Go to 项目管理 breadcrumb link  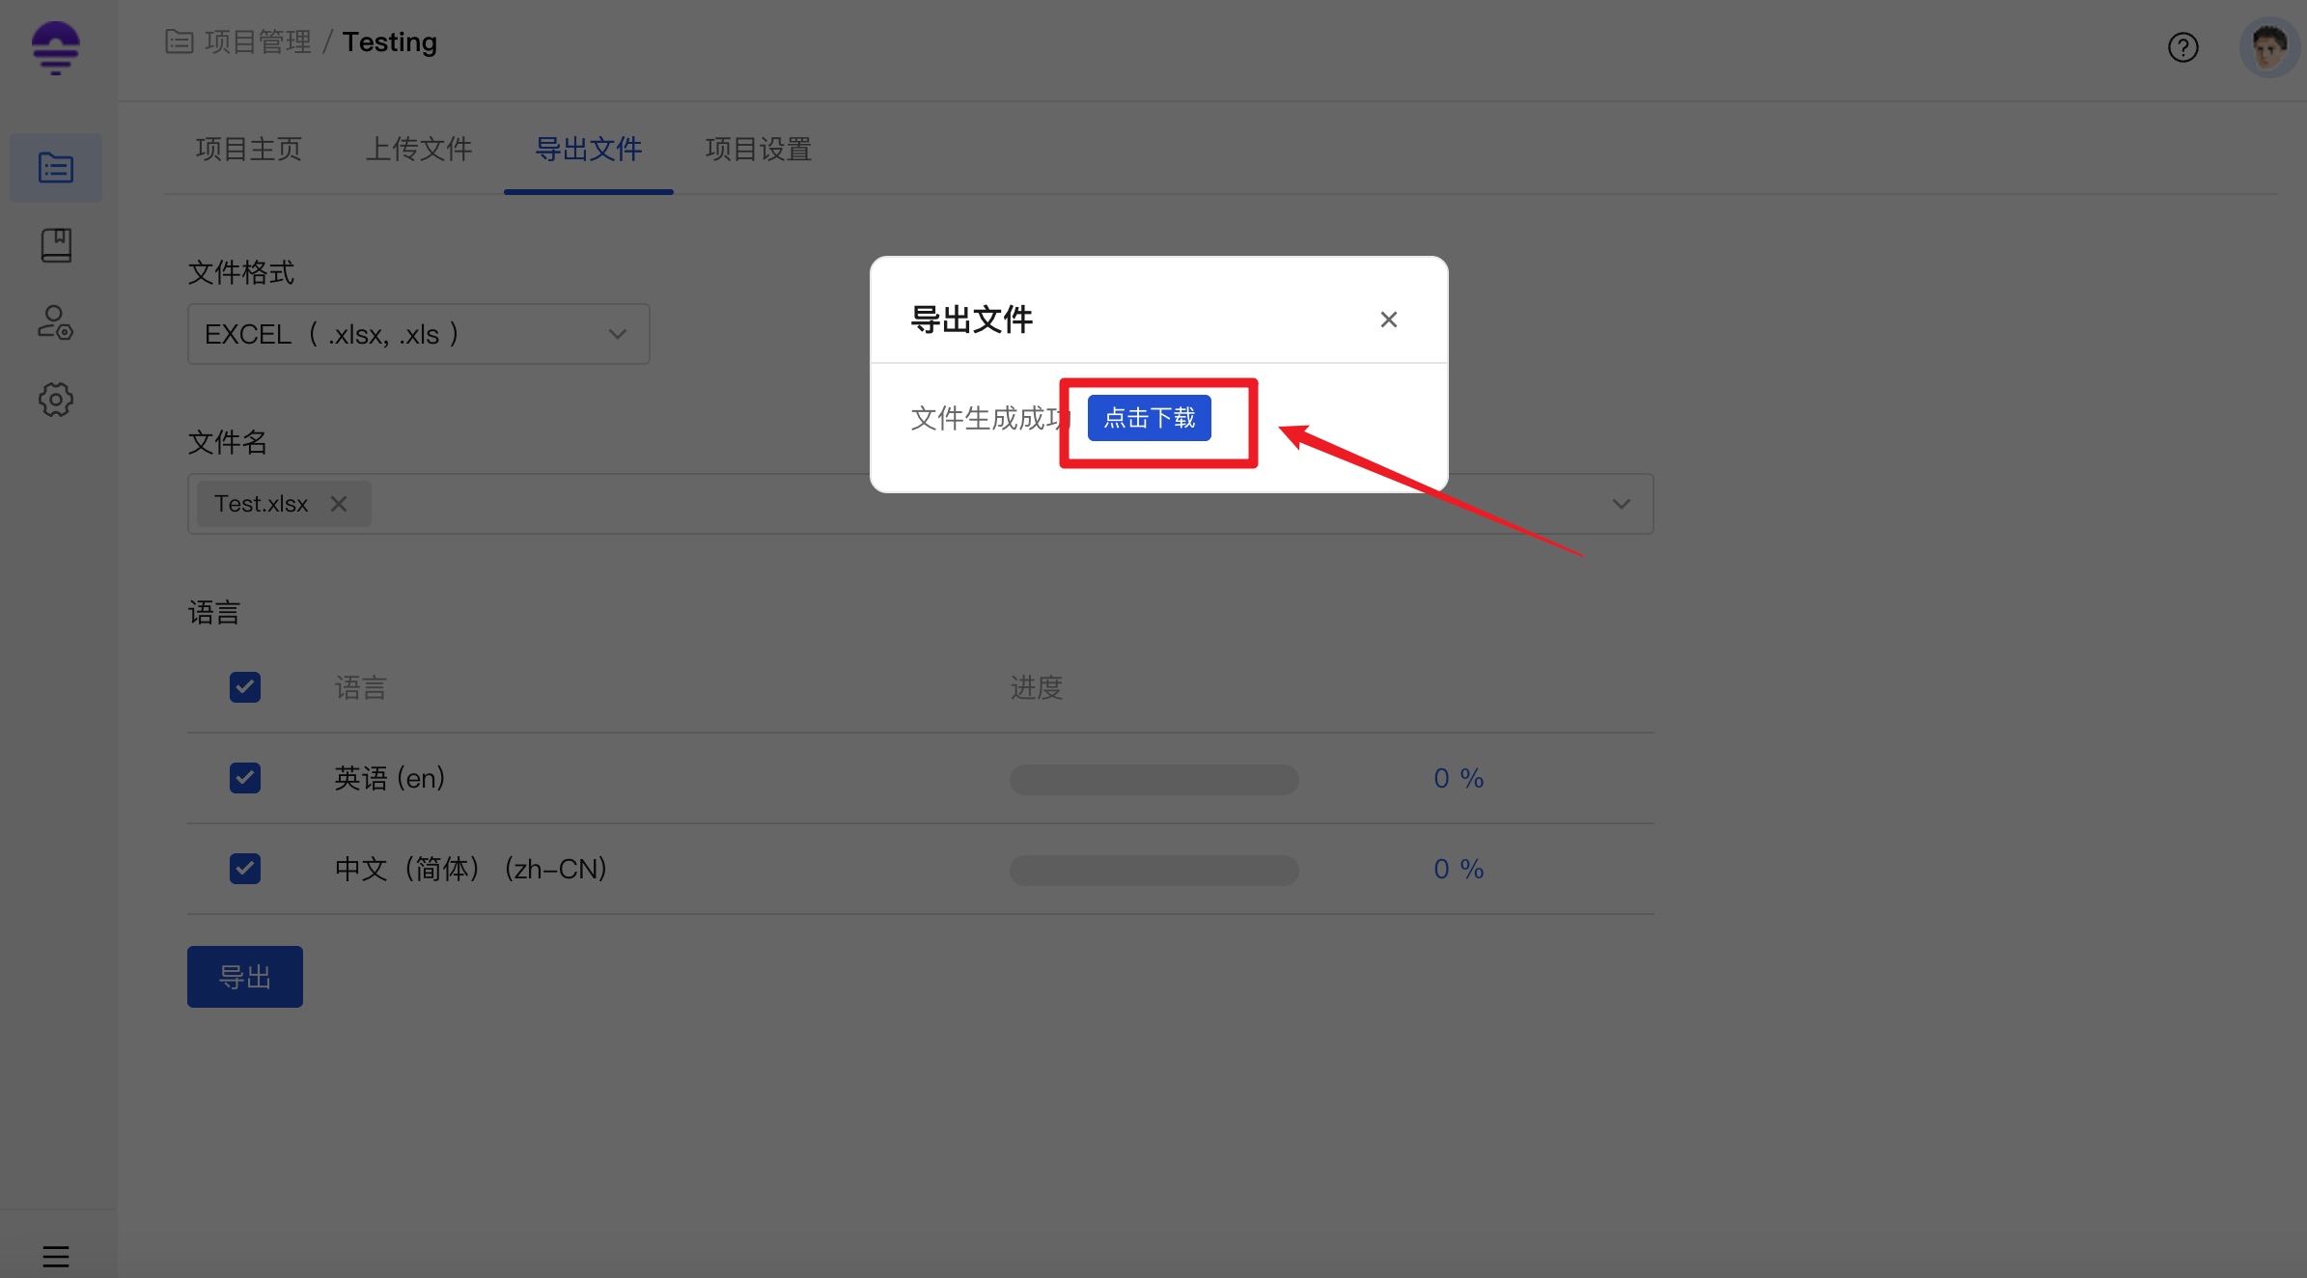click(x=258, y=42)
